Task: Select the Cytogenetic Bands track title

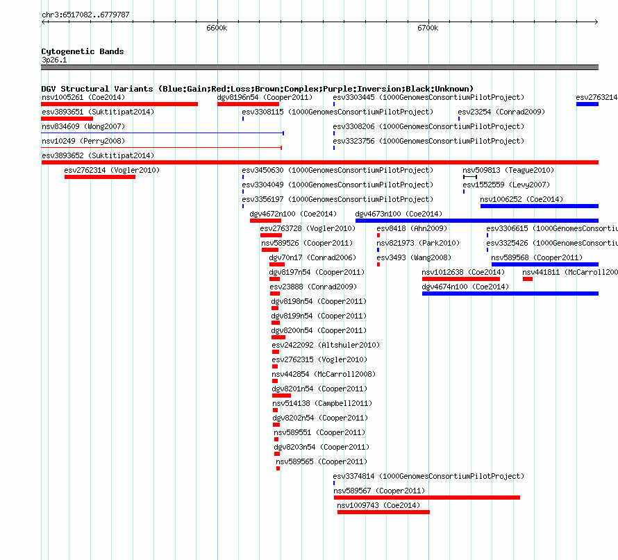Action: click(83, 51)
